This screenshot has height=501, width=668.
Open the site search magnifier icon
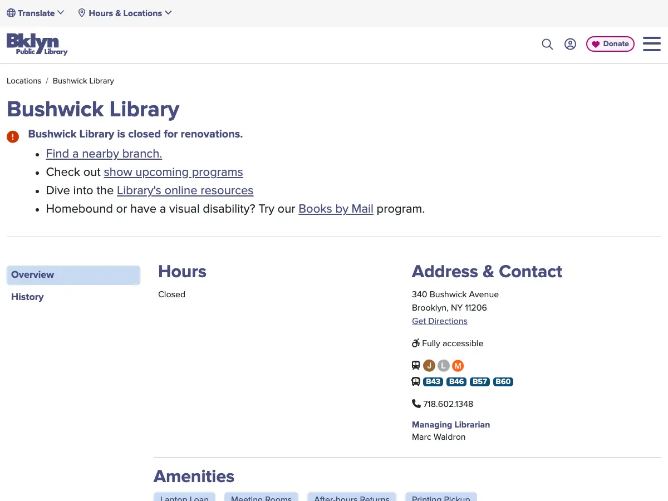pos(547,44)
